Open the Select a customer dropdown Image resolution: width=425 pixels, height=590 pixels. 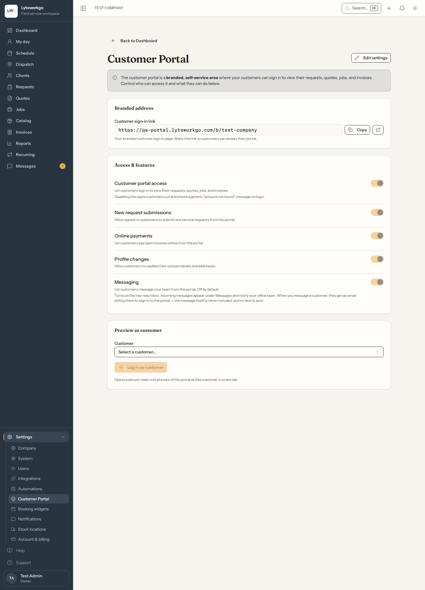tap(249, 352)
